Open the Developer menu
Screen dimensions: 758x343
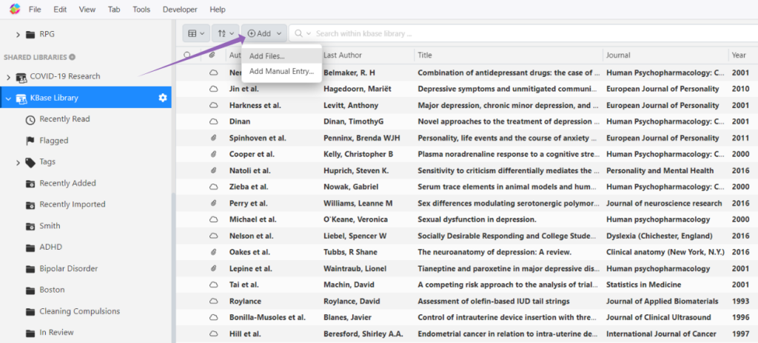(180, 10)
